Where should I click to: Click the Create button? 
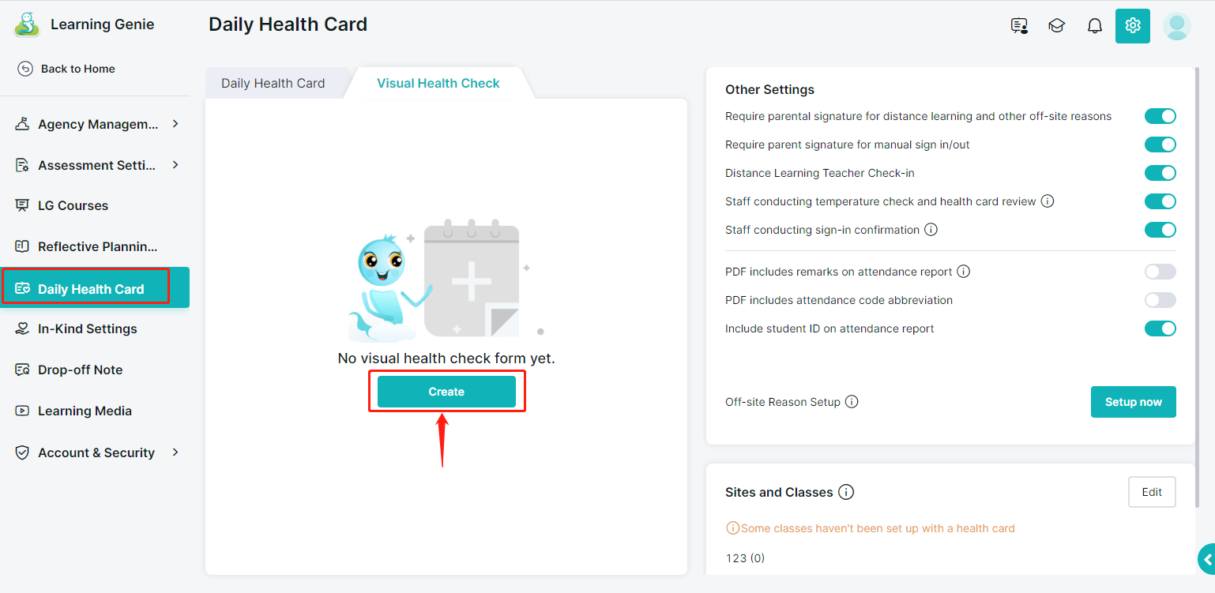446,392
